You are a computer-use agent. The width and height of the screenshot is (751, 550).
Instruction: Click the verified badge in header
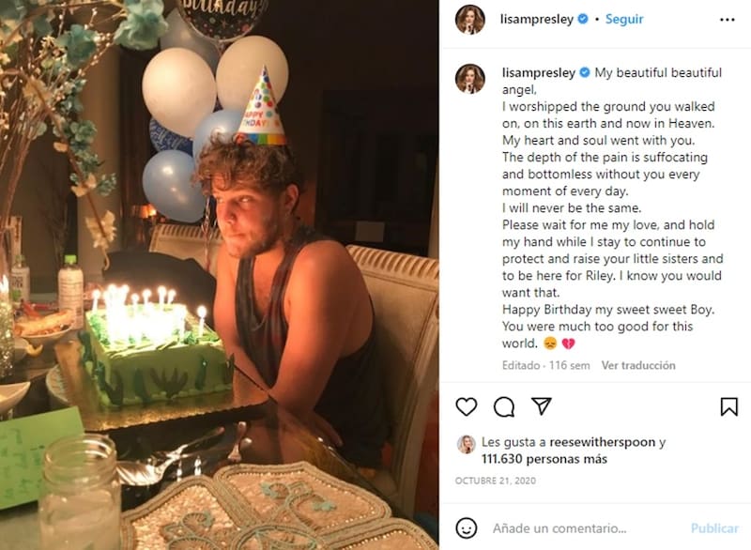[x=581, y=19]
